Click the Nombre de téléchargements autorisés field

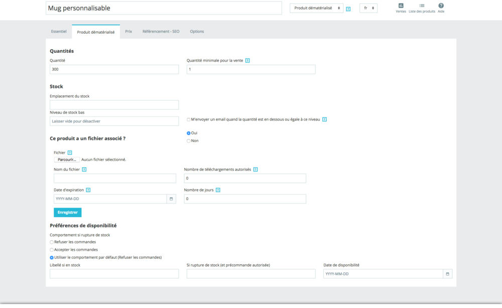pyautogui.click(x=245, y=178)
